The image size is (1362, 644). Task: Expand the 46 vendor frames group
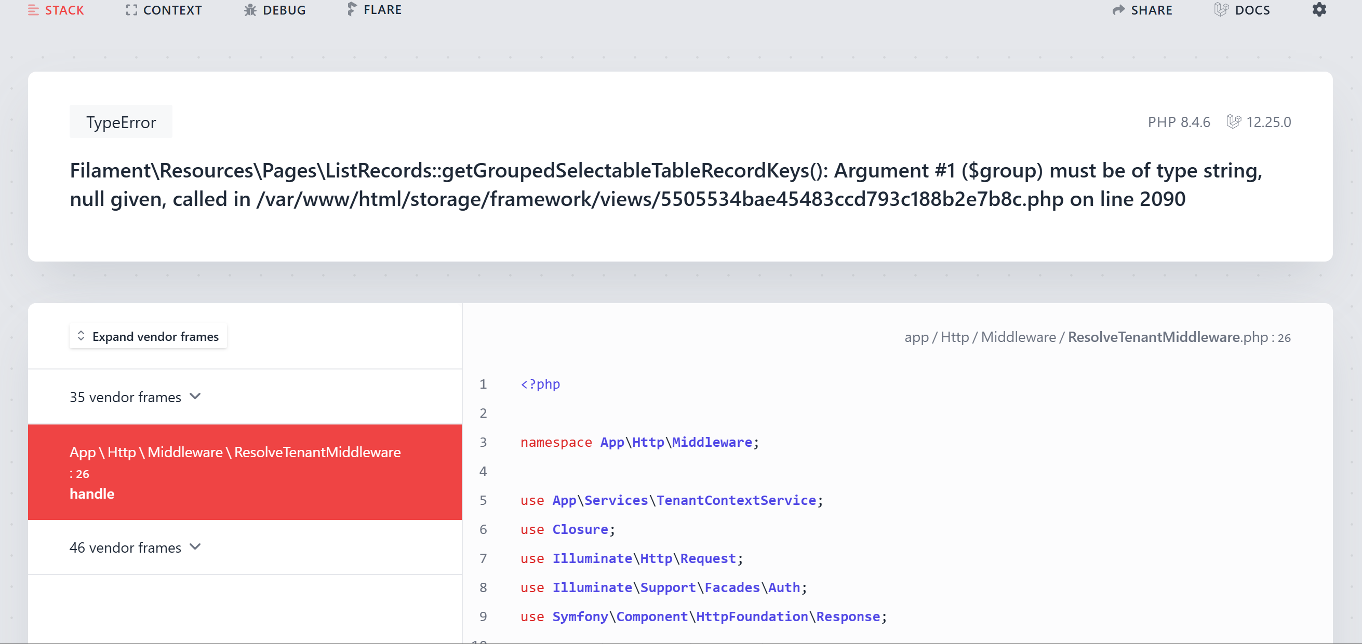136,547
